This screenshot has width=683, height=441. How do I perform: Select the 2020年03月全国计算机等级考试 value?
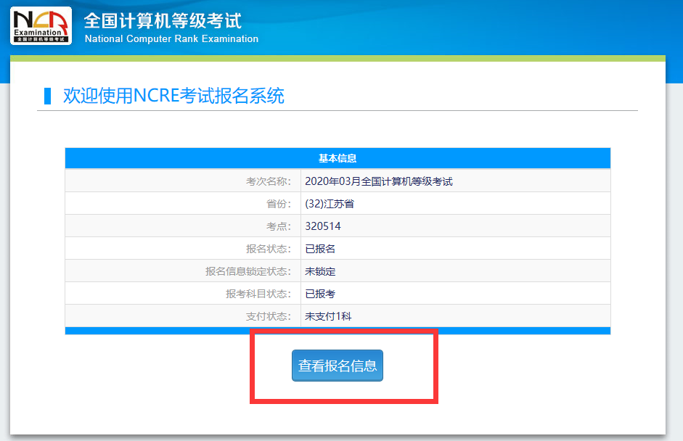click(x=378, y=181)
